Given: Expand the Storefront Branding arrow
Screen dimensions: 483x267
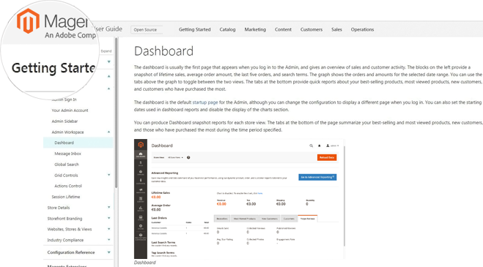Looking at the screenshot, I should [108, 218].
